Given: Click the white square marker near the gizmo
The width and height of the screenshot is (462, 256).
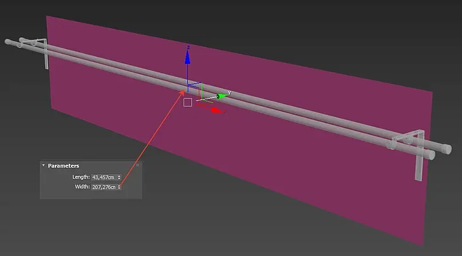Looking at the screenshot, I should (188, 102).
